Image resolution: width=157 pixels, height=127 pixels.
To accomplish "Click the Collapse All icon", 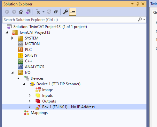I will 56,12.
